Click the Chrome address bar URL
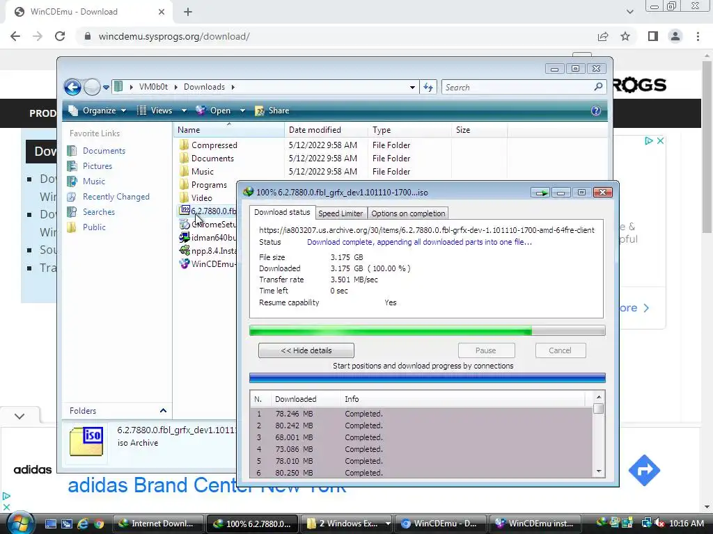The image size is (713, 534). click(x=174, y=36)
